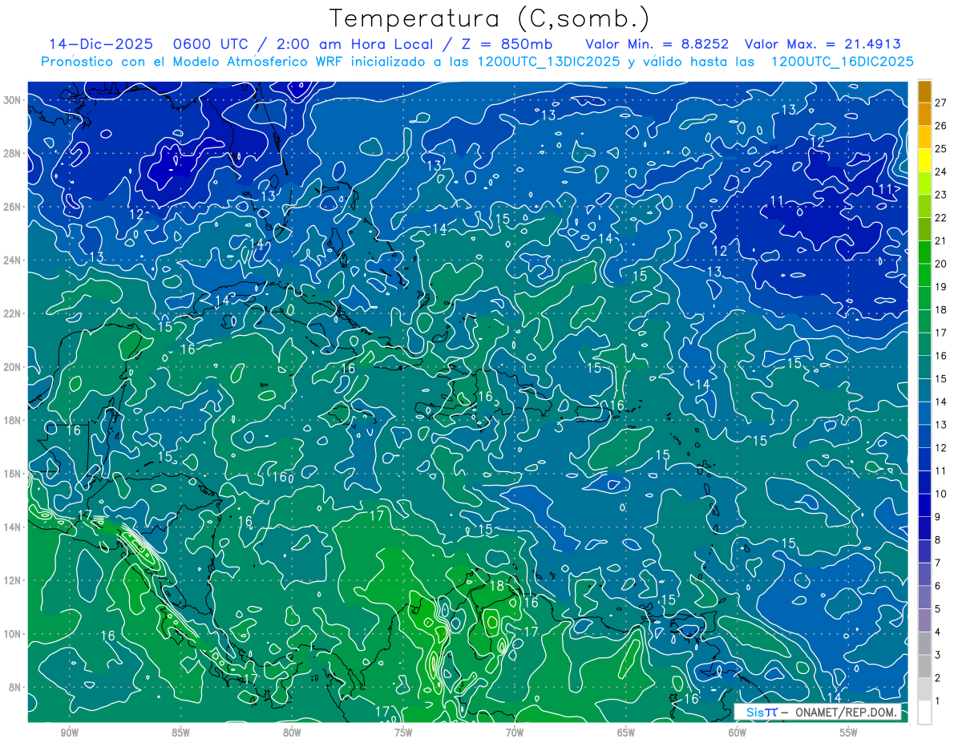Click legend scale number 27
The width and height of the screenshot is (962, 743).
940,103
